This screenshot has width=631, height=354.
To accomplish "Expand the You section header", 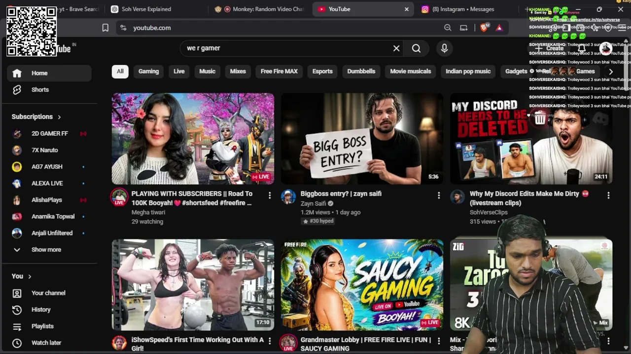I will pyautogui.click(x=22, y=276).
